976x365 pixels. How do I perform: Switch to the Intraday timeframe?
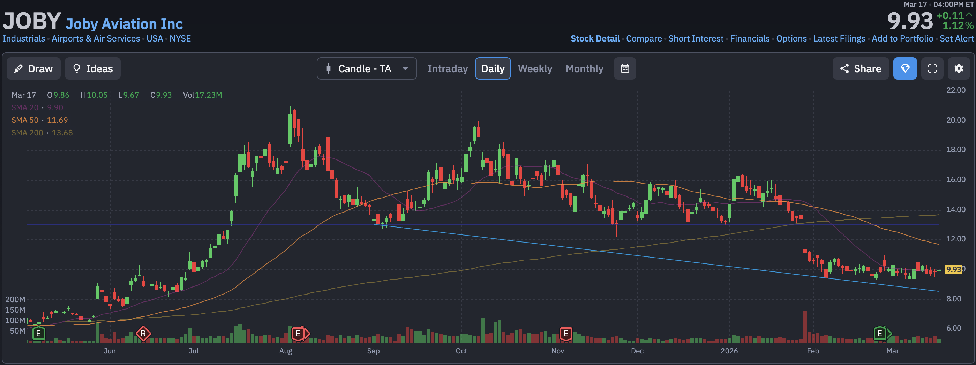point(448,69)
